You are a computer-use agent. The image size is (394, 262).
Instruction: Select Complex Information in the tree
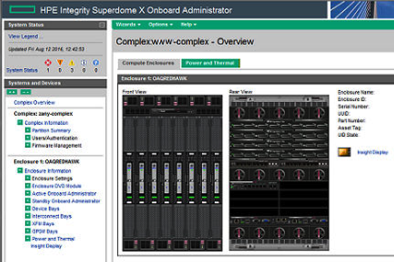click(47, 123)
